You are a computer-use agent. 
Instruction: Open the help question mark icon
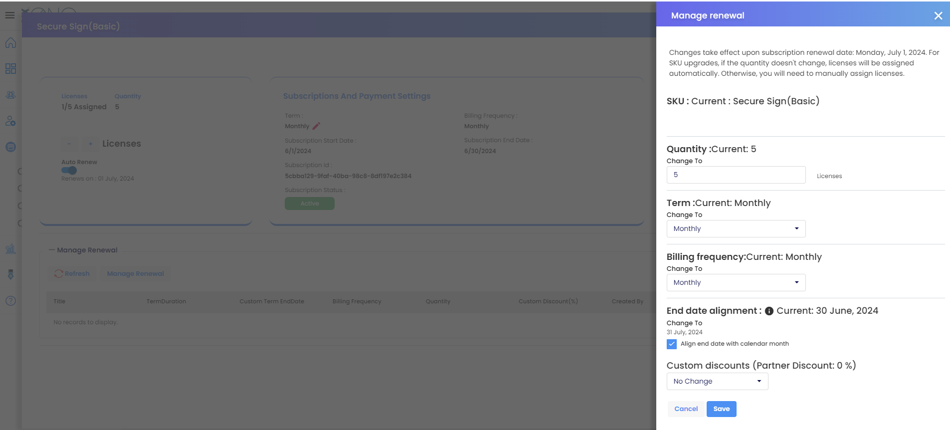coord(10,301)
